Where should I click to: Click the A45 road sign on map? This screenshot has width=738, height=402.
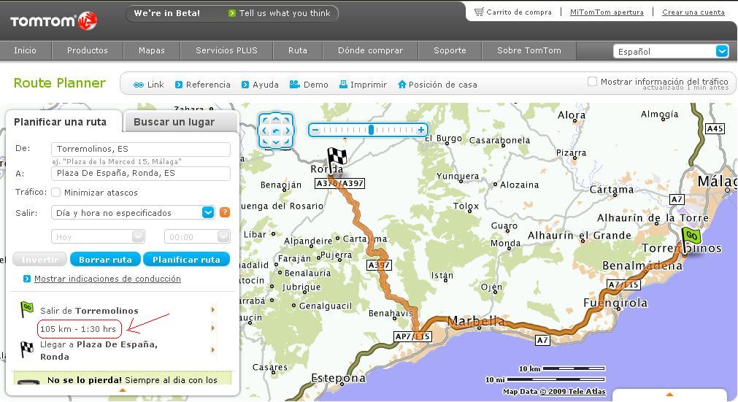(x=715, y=128)
